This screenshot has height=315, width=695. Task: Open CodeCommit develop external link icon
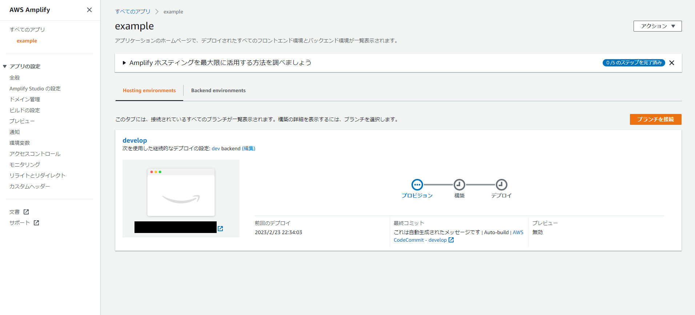[x=451, y=240]
